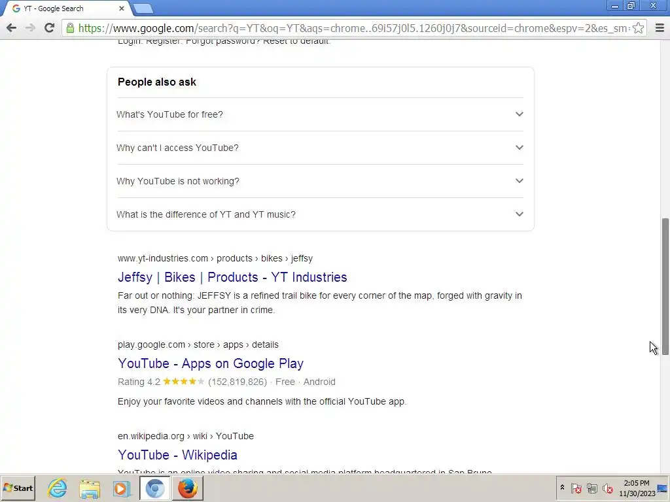Screen dimensions: 670x502
Task: Open Windows Media Player taskbar icon
Action: click(122, 488)
